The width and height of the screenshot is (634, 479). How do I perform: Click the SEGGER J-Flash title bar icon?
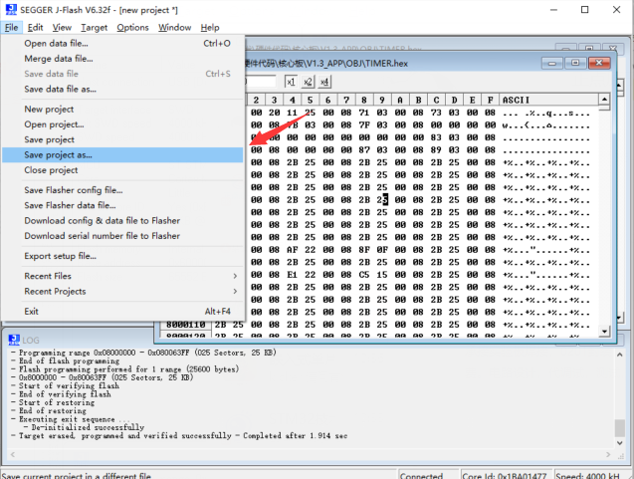coord(9,9)
